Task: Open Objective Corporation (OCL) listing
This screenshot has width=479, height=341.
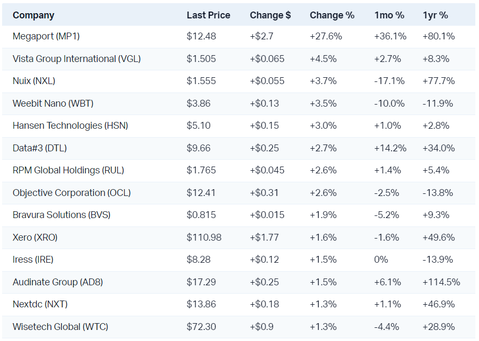Action: point(72,193)
